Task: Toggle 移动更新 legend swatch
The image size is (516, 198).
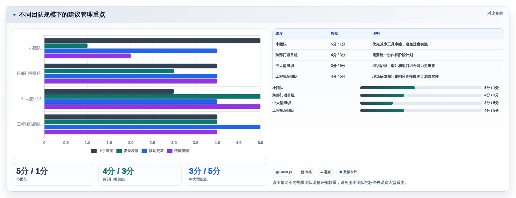Action: (x=144, y=151)
